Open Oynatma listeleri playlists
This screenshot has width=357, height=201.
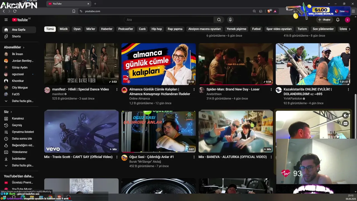click(x=20, y=132)
